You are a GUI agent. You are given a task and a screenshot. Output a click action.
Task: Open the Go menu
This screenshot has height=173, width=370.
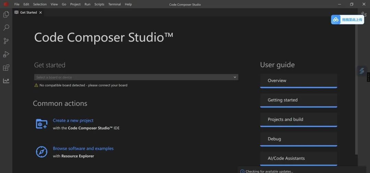(64, 4)
